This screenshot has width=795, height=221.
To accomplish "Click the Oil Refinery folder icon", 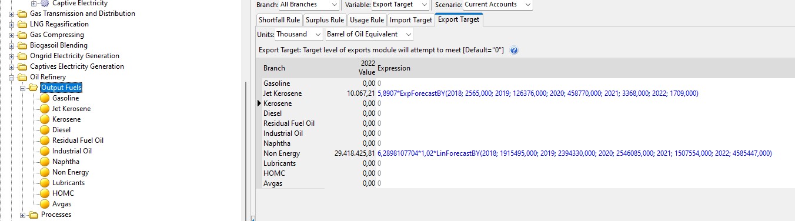I will [x=22, y=77].
